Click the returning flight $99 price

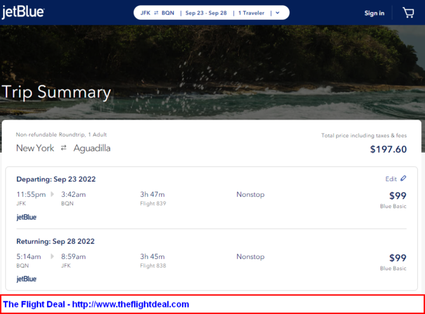click(x=398, y=258)
